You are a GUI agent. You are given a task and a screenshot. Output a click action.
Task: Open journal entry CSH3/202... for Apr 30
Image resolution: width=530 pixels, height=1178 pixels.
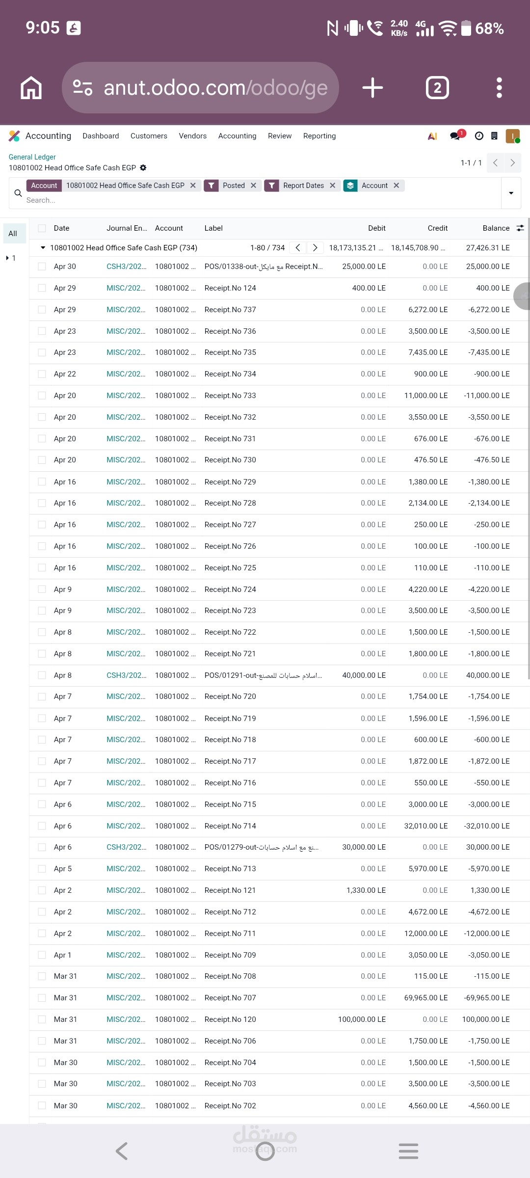point(127,267)
